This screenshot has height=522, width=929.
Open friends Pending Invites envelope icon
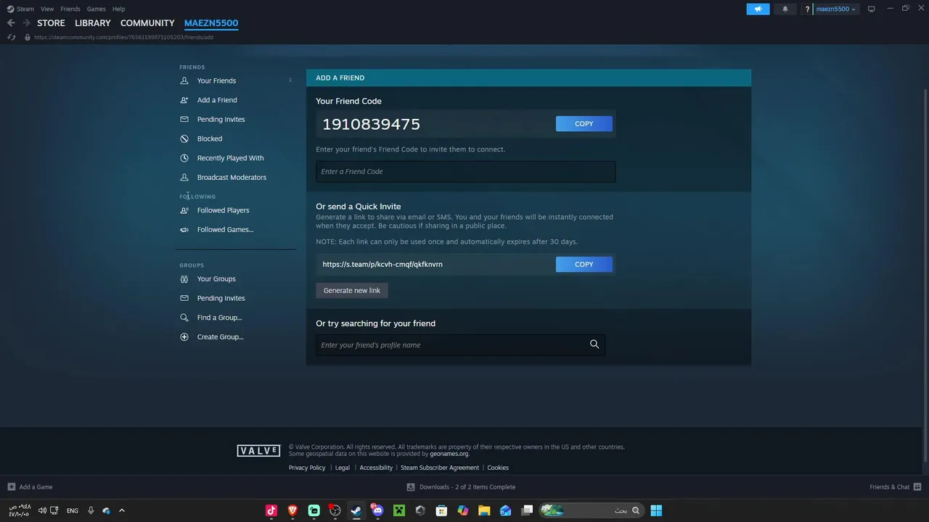tap(184, 120)
